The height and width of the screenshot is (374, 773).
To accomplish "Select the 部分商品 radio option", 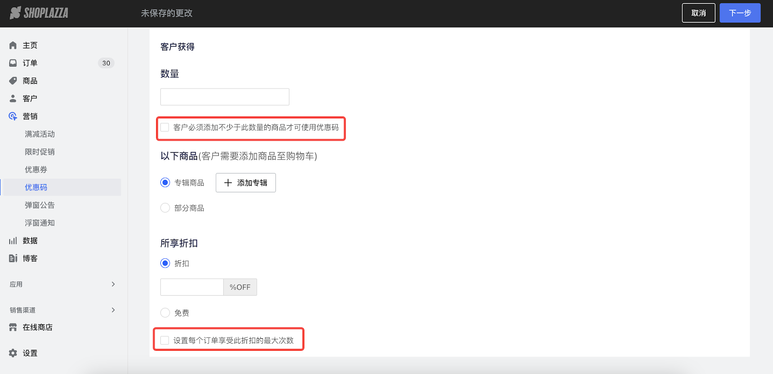I will (165, 208).
